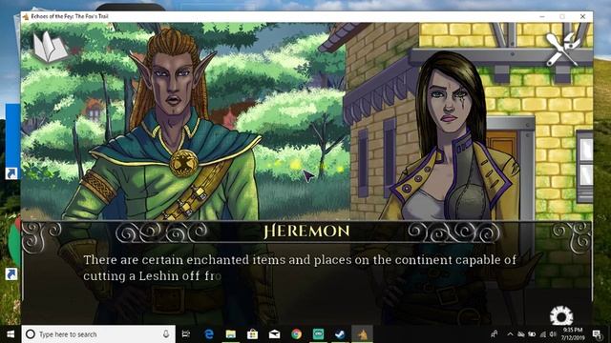
Task: Click the 9:35 PM clock and date
Action: [x=573, y=334]
